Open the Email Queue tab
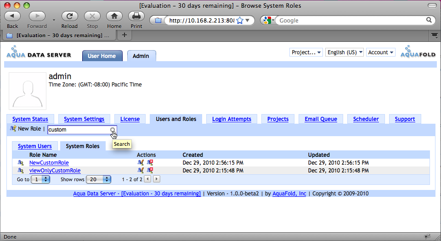Image resolution: width=441 pixels, height=241 pixels. tap(321, 119)
